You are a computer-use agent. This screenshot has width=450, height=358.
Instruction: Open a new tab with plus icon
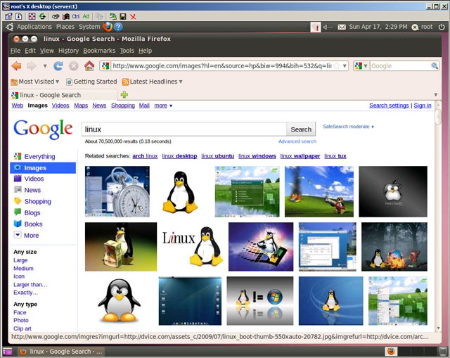124,94
